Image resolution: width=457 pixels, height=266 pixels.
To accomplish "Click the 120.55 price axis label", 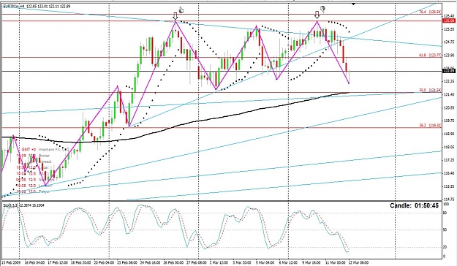I will click(448, 108).
